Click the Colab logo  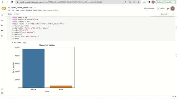click(x=4, y=9)
